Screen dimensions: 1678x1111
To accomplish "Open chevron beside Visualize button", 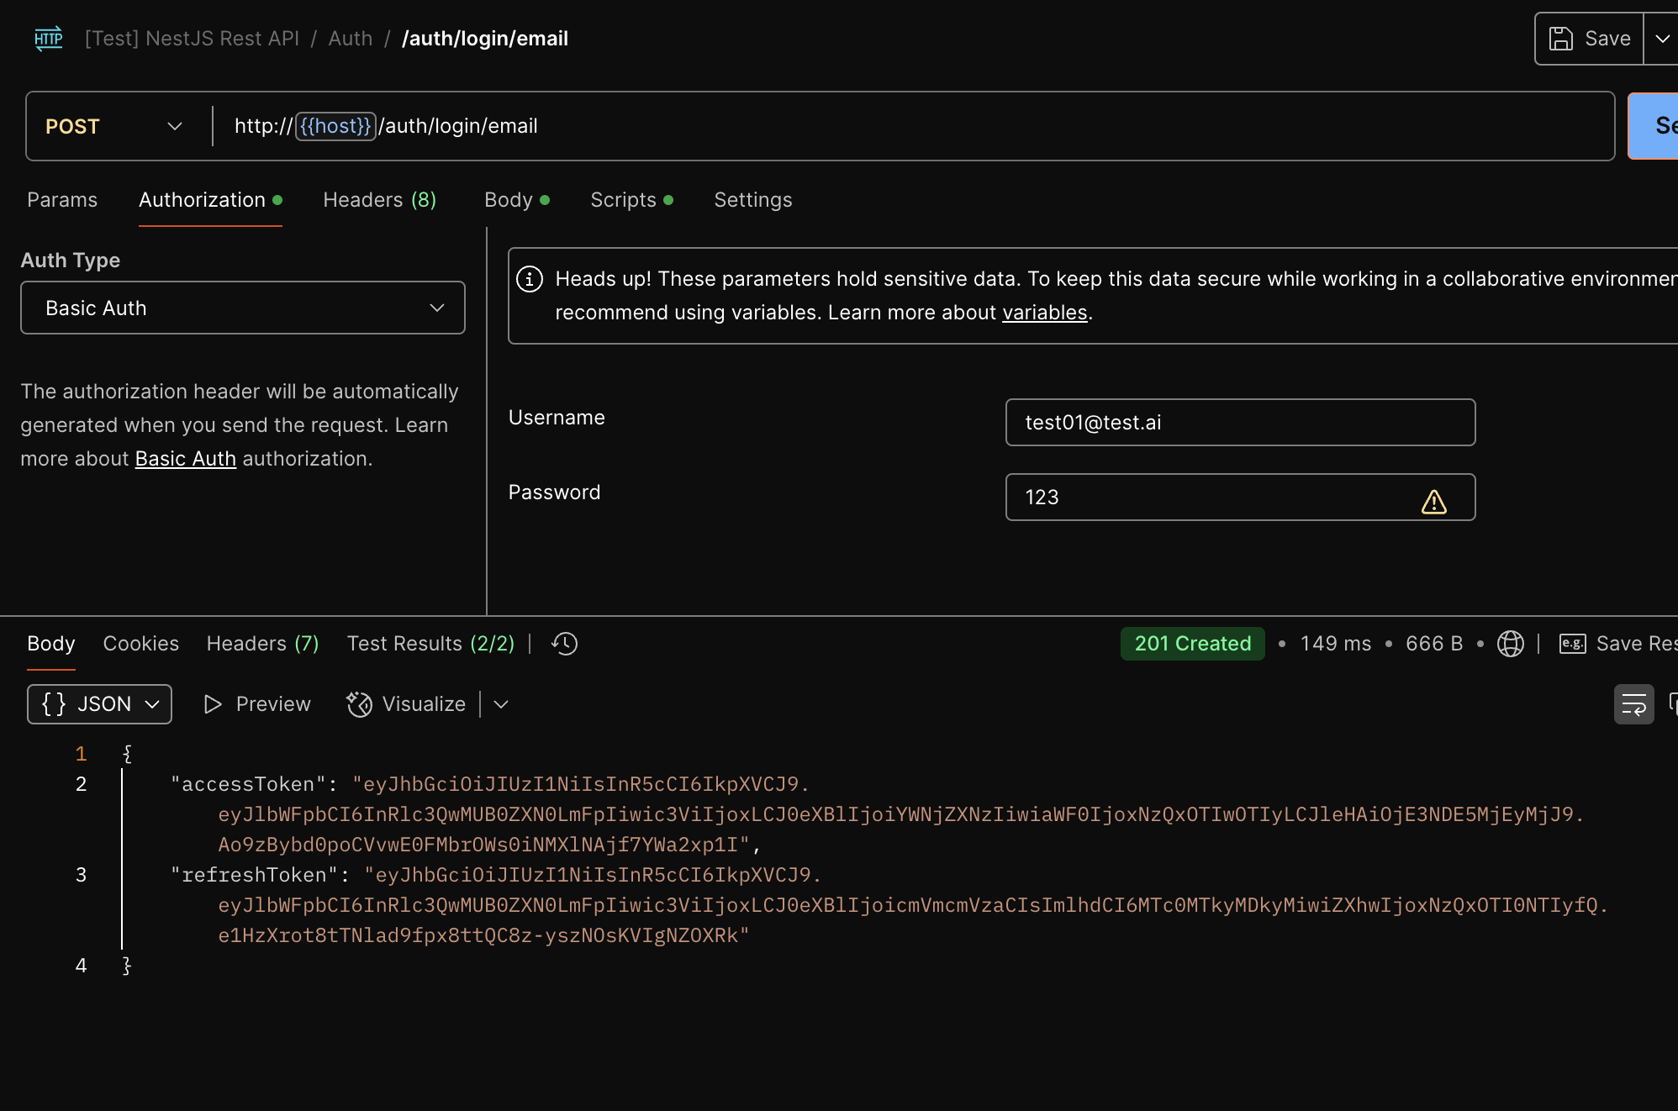I will coord(501,704).
